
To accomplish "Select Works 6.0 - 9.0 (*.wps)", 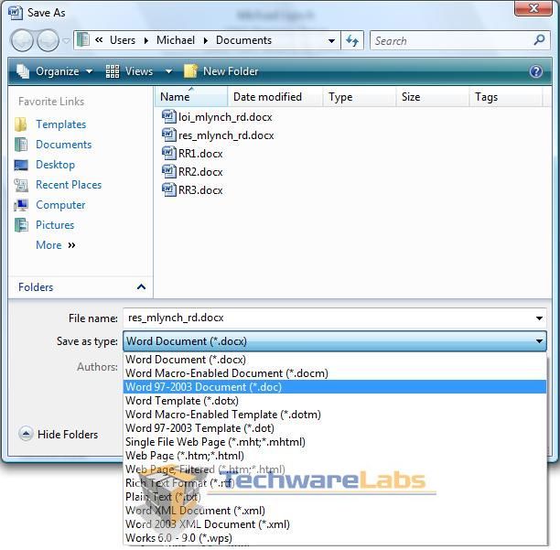I will [x=335, y=538].
